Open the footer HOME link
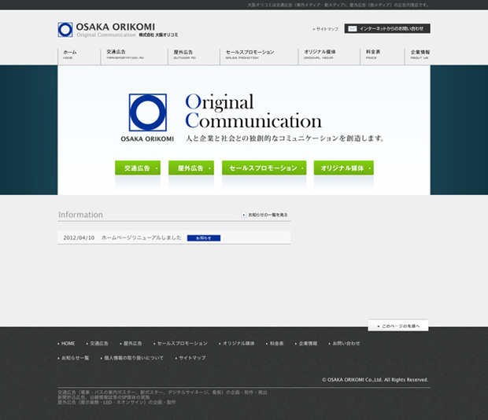Viewport: 488px width, 420px height. pyautogui.click(x=68, y=343)
